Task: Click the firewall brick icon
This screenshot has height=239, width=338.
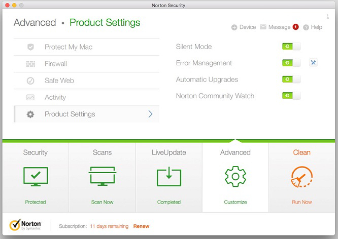Action: pyautogui.click(x=30, y=64)
